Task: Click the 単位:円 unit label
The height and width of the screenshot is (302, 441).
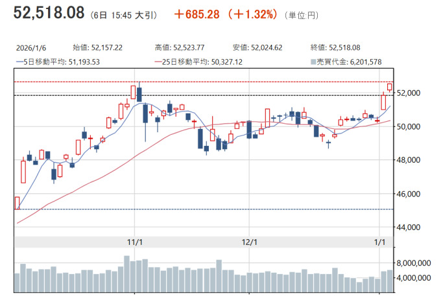Action: (x=301, y=14)
